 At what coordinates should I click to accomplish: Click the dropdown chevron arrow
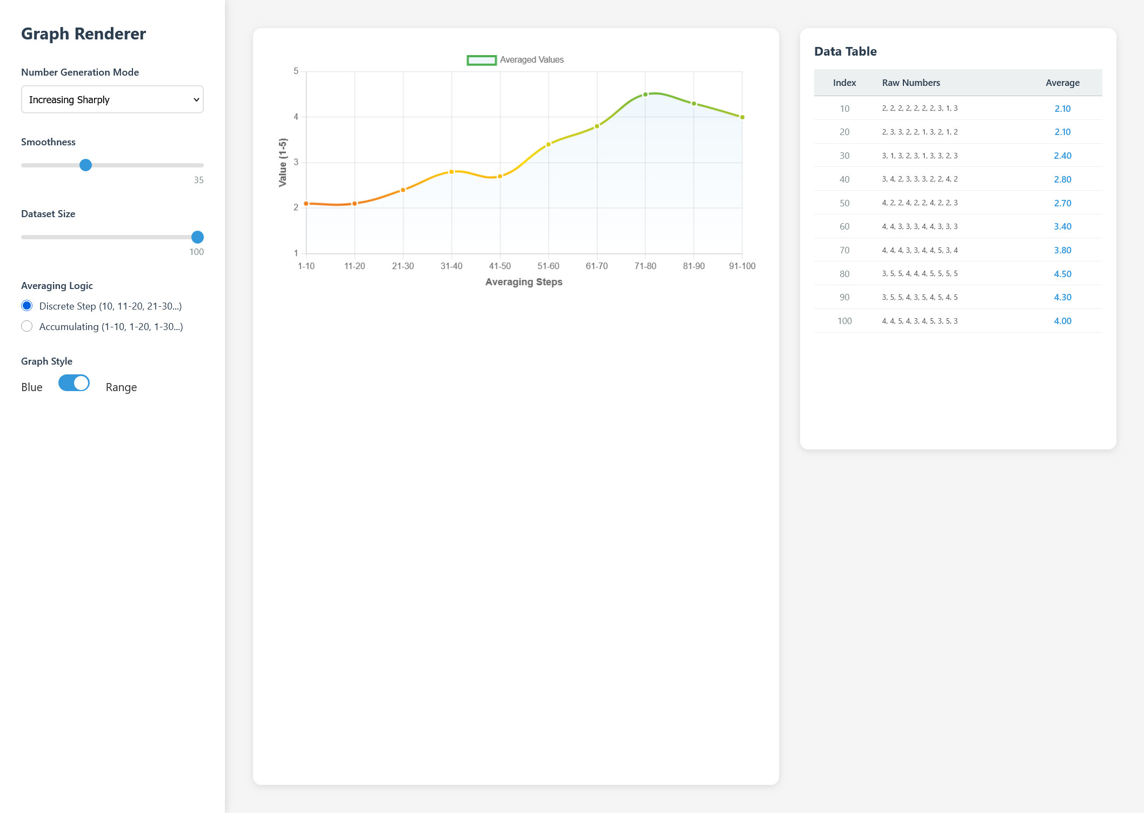196,100
